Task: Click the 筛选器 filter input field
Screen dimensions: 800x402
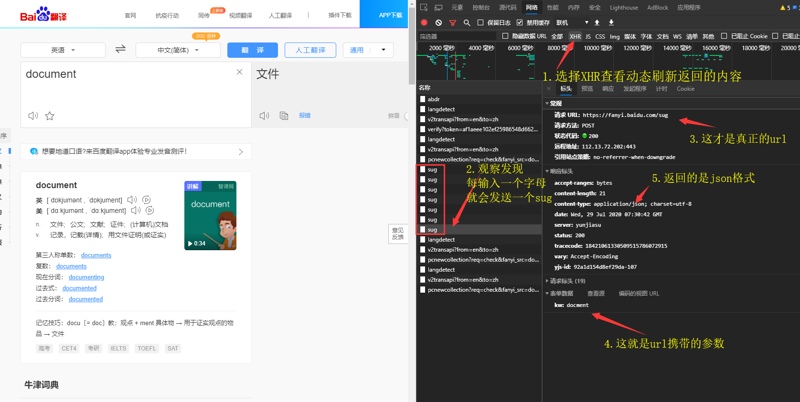Action: 458,36
